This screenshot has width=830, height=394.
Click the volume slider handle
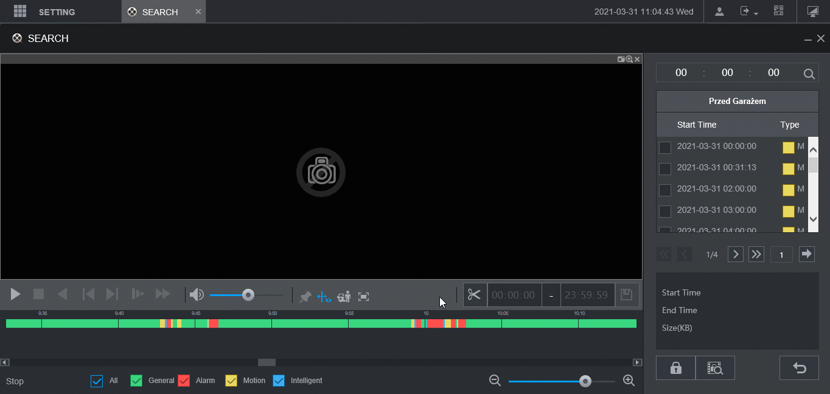[248, 295]
